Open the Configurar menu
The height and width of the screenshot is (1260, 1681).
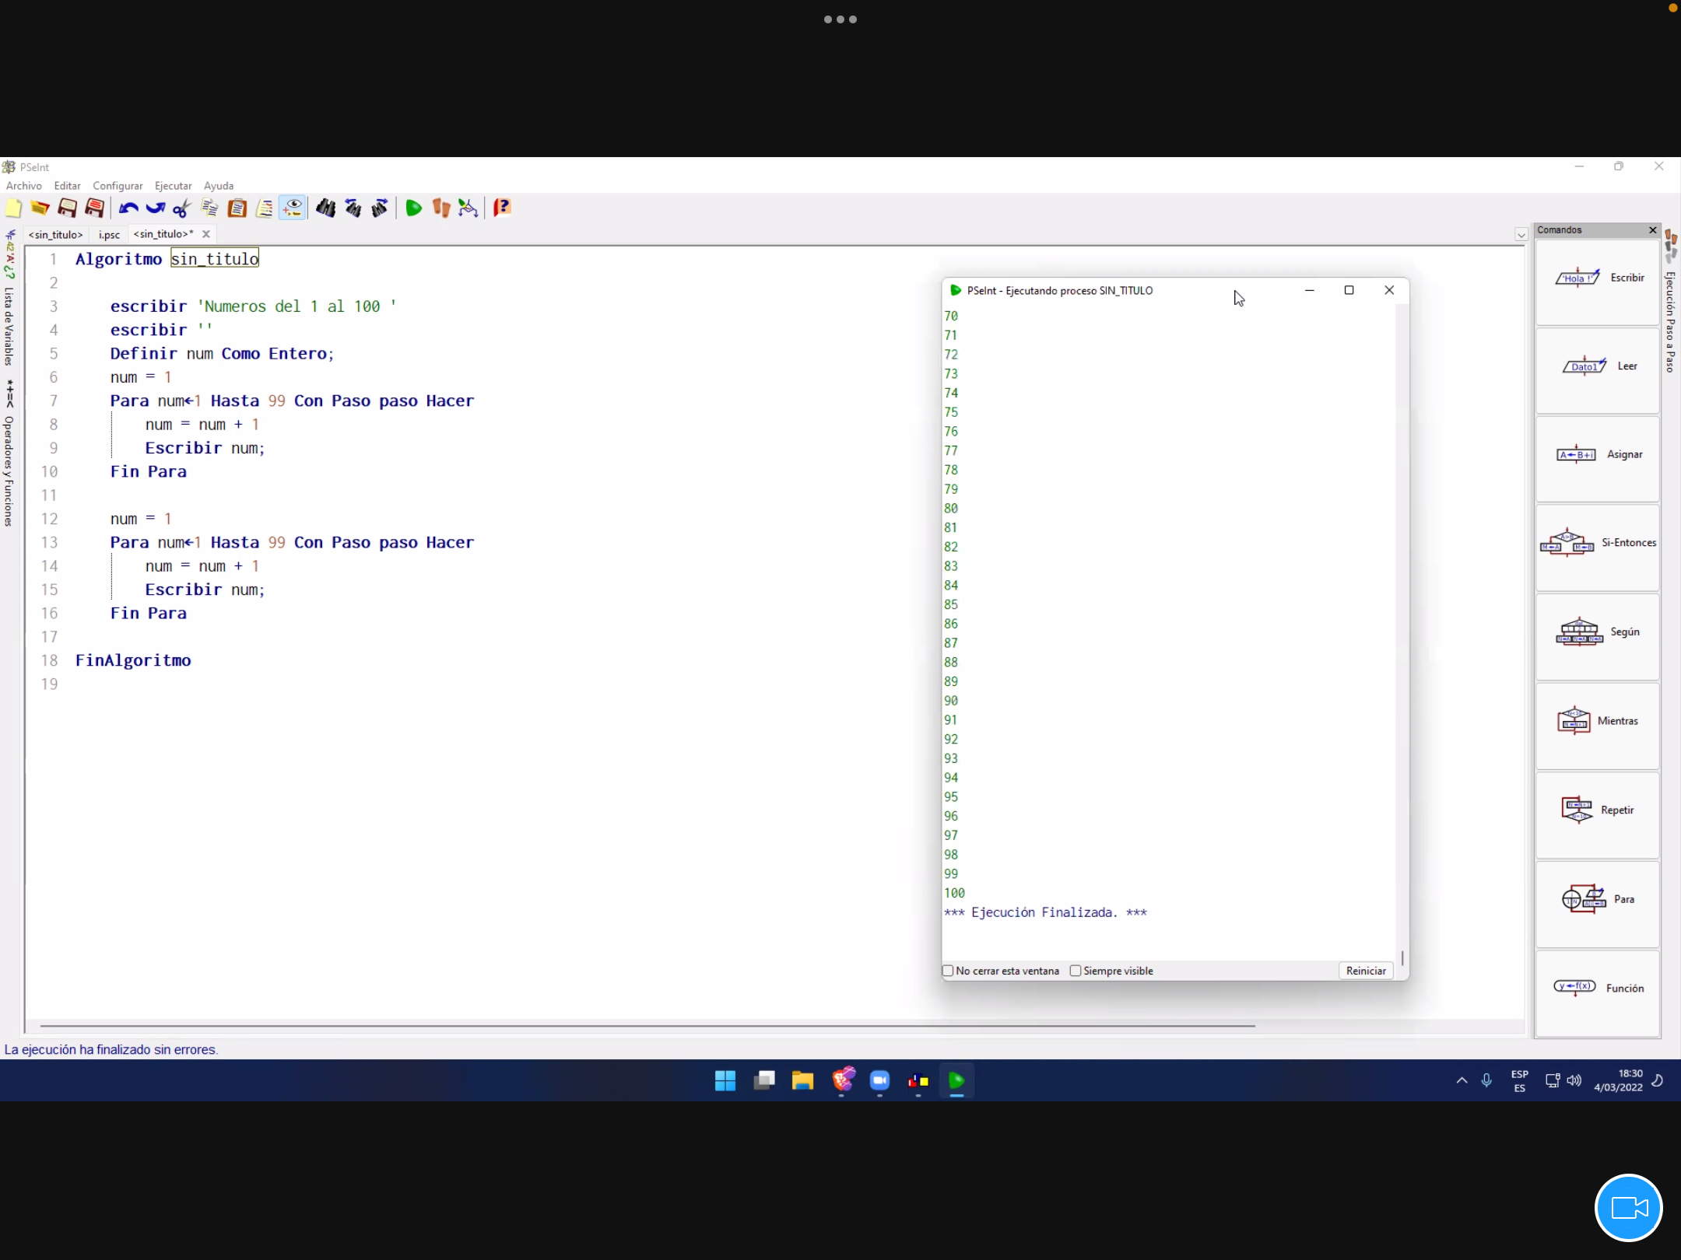click(118, 186)
